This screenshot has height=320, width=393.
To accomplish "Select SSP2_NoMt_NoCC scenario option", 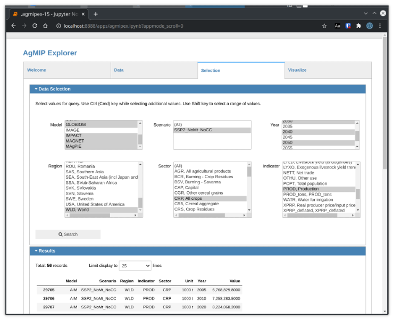I will (x=212, y=130).
